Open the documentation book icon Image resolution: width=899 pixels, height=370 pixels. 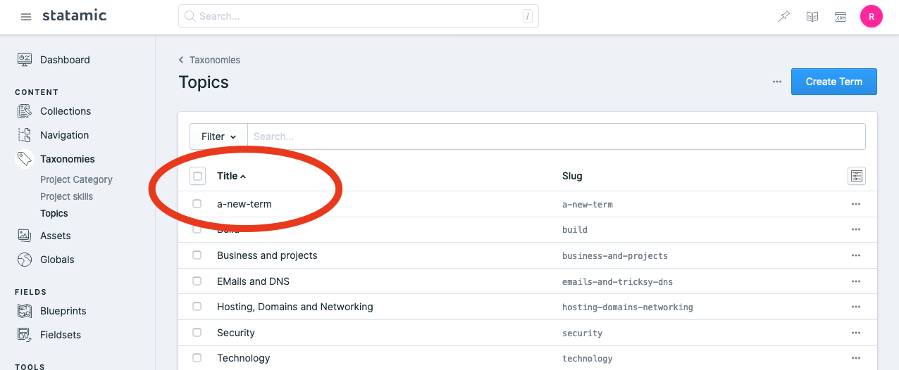coord(812,17)
